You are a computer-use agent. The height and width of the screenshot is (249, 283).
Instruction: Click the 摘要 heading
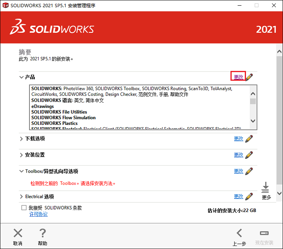pos(25,52)
